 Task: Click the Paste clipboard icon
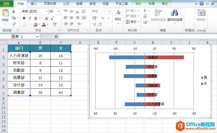(x=5, y=13)
